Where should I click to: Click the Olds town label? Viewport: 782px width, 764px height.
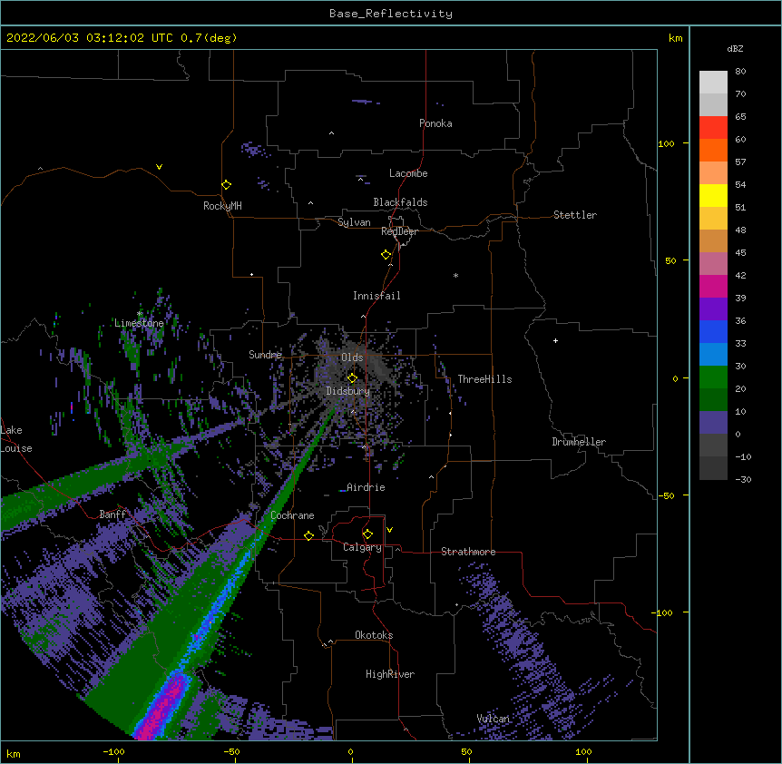[x=352, y=358]
